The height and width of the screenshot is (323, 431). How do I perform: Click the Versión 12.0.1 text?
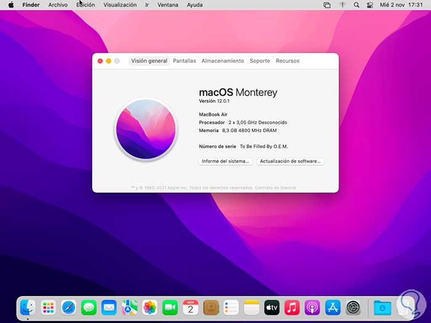tap(214, 101)
